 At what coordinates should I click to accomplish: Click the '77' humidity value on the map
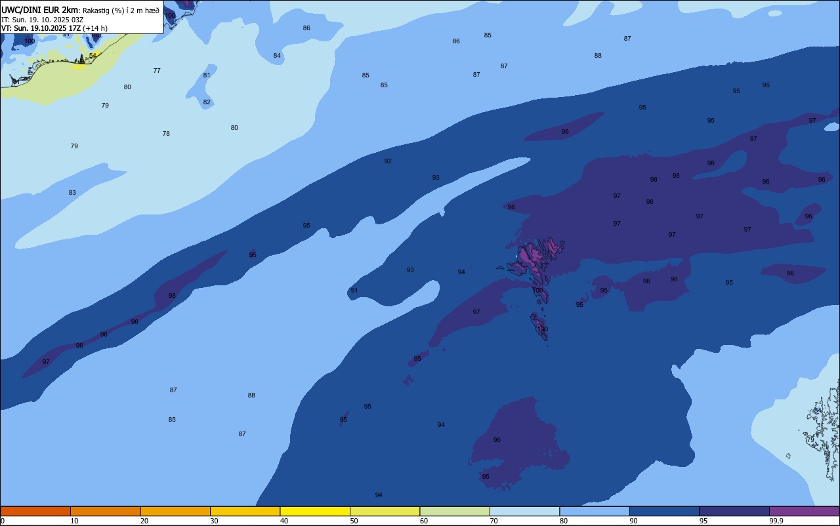click(157, 71)
